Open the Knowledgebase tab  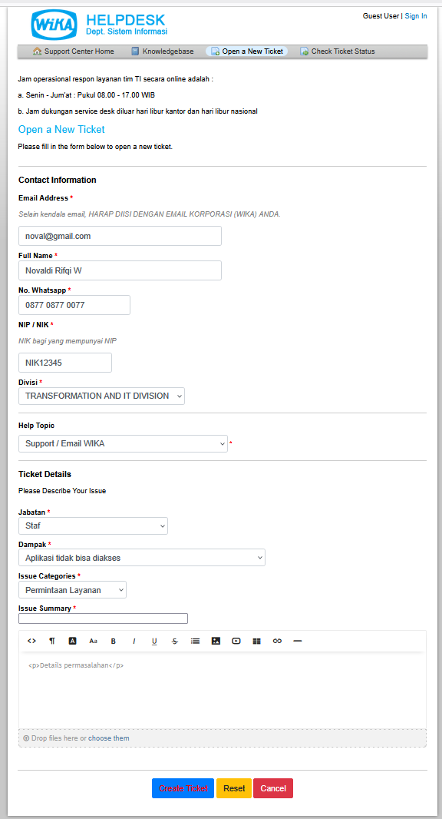tap(163, 51)
